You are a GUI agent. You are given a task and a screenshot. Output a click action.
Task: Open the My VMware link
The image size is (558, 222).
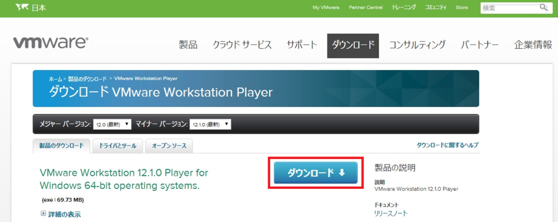coord(326,8)
